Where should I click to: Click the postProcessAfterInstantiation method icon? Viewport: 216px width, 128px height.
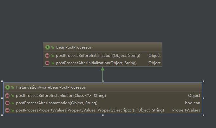pos(7,103)
